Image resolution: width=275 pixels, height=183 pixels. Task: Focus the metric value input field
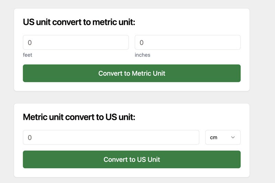(x=111, y=137)
